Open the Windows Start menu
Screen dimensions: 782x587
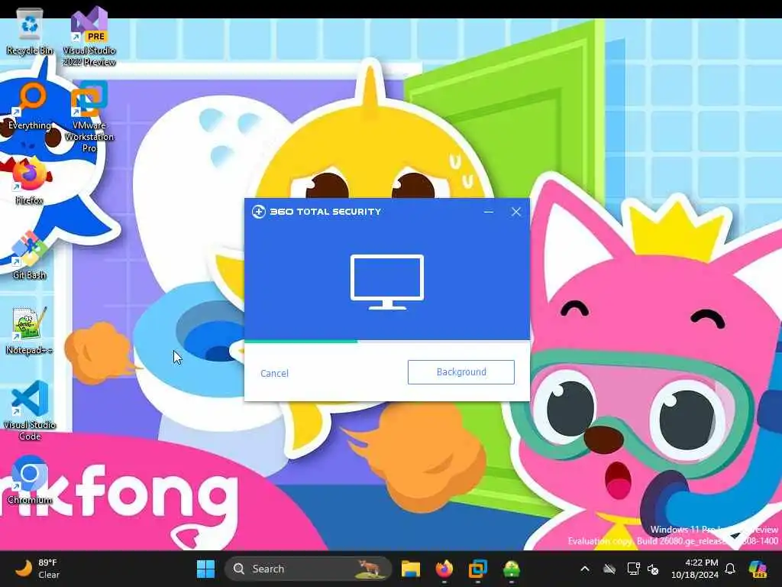click(205, 569)
